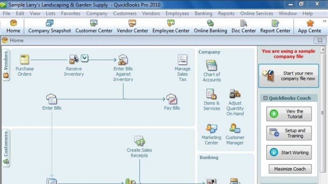Close the Home window pane
Viewport: 328px width, 184px height.
click(x=320, y=40)
